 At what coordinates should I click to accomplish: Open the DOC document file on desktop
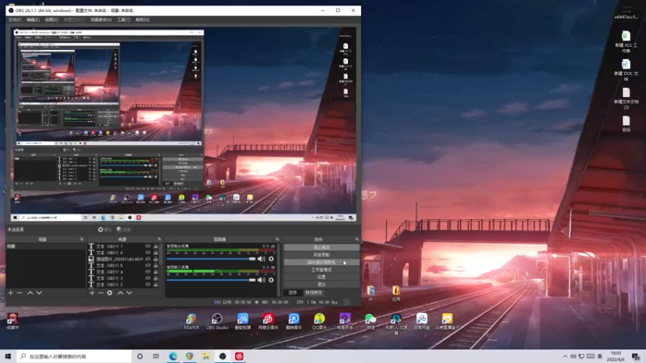coord(626,69)
